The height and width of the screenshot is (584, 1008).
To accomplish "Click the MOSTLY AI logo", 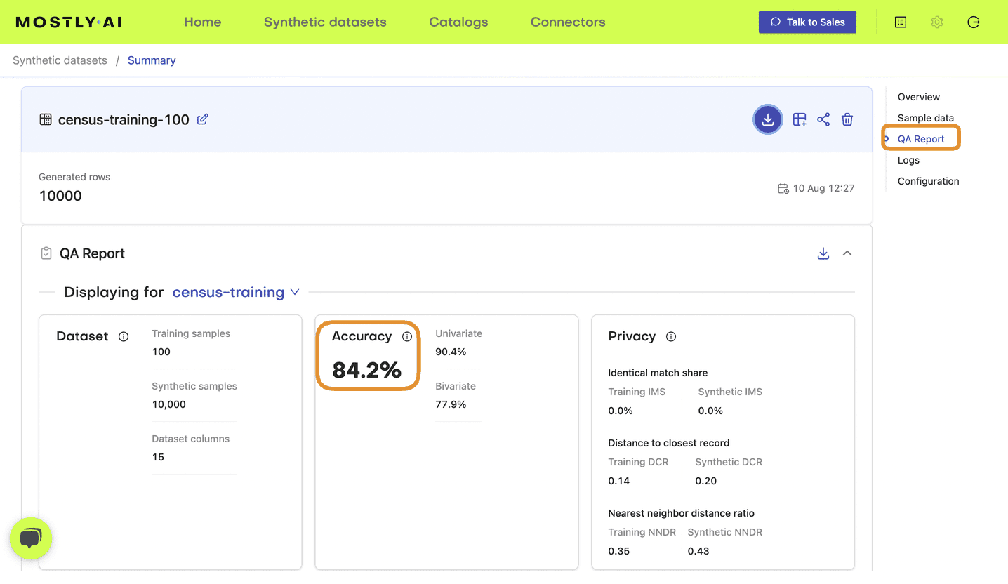I will 69,22.
